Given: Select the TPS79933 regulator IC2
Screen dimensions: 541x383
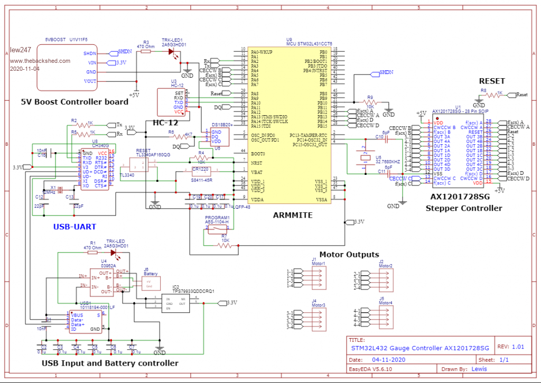Looking at the screenshot, I should coord(176,303).
